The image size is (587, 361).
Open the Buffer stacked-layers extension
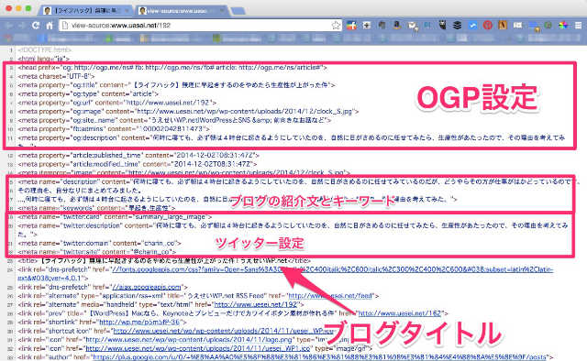[457, 26]
